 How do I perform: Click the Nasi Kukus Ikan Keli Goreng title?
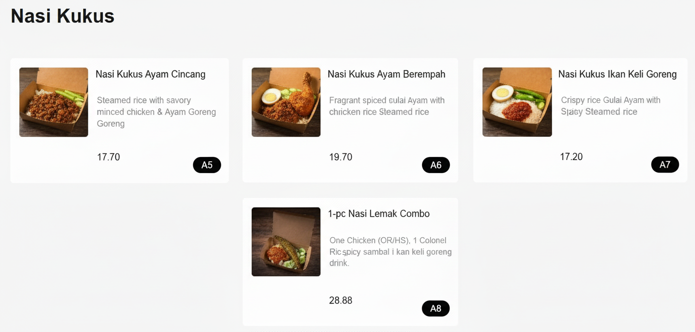pyautogui.click(x=617, y=74)
